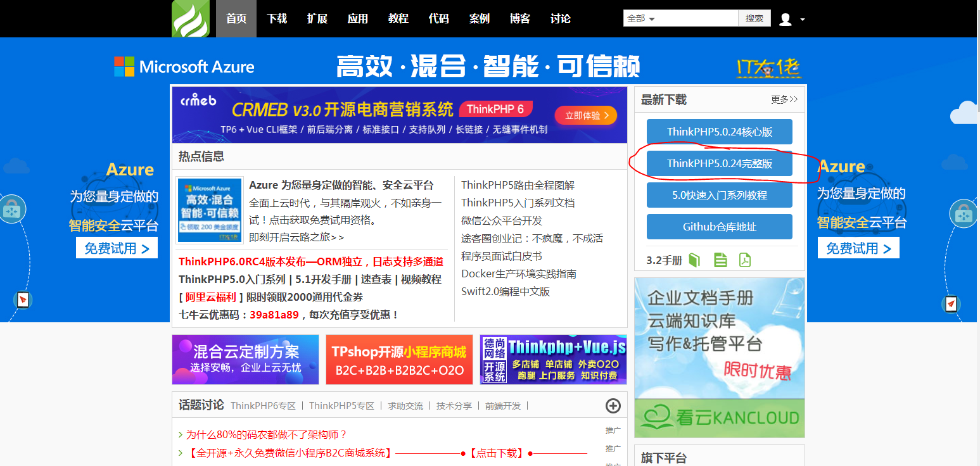The width and height of the screenshot is (980, 466).
Task: Open Swift2.0编程中文版 link
Action: pos(506,291)
